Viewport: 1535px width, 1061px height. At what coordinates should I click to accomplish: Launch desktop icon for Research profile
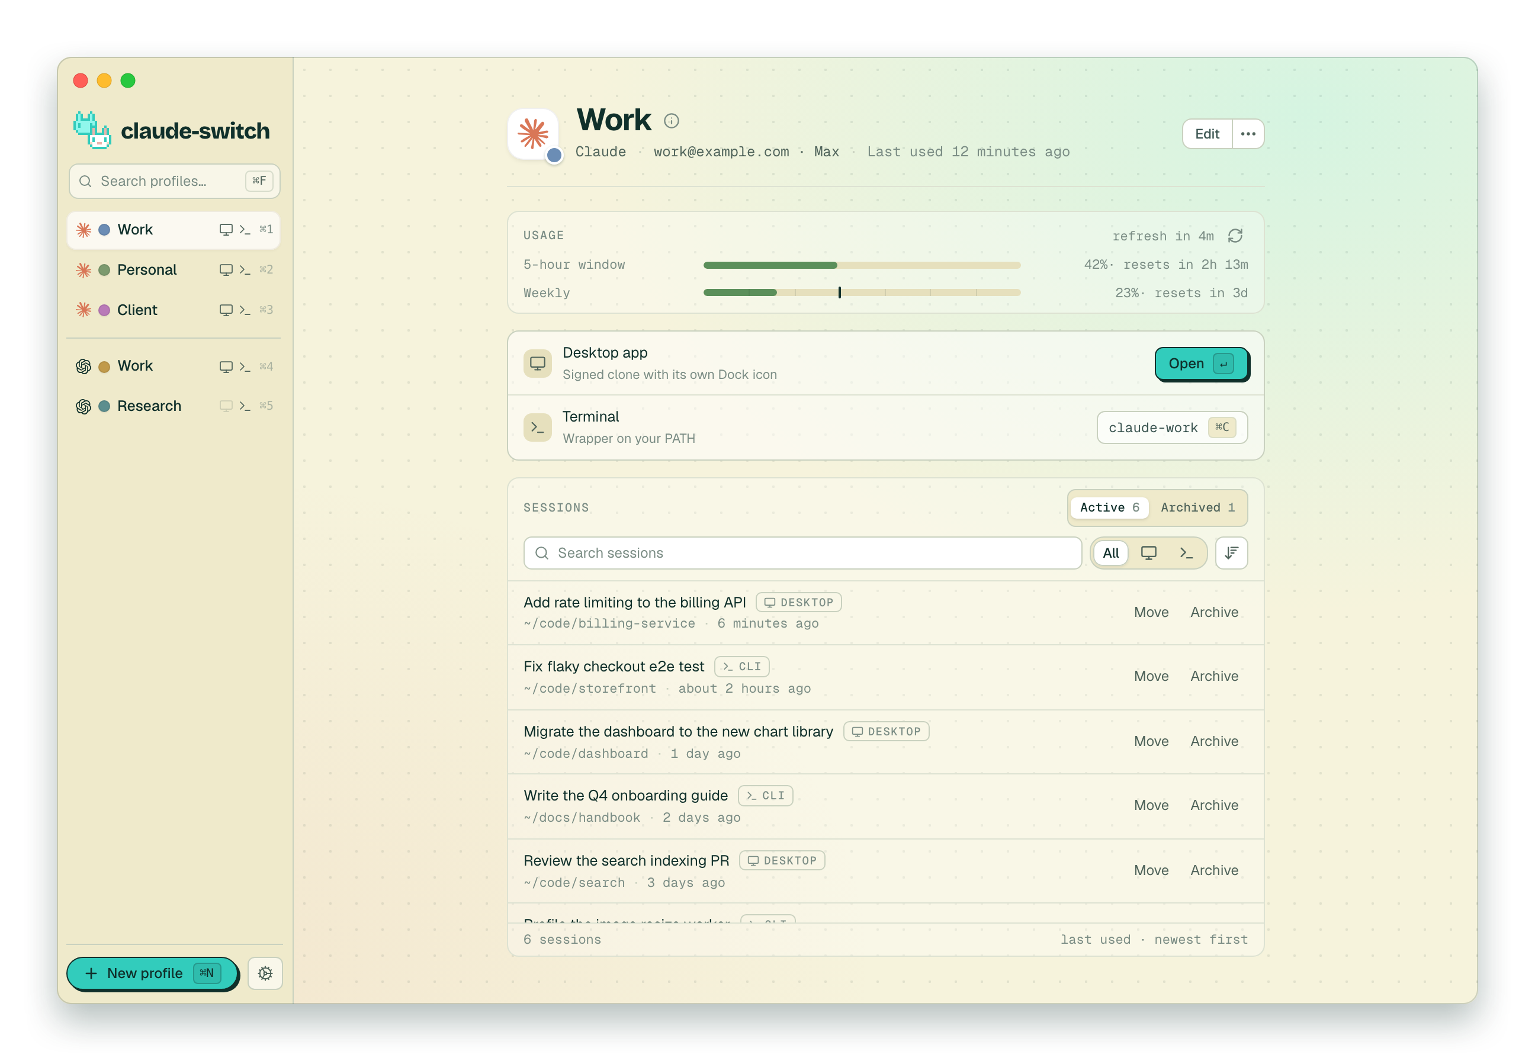coord(226,406)
